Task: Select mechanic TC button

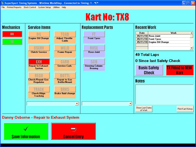Action: 12,42
